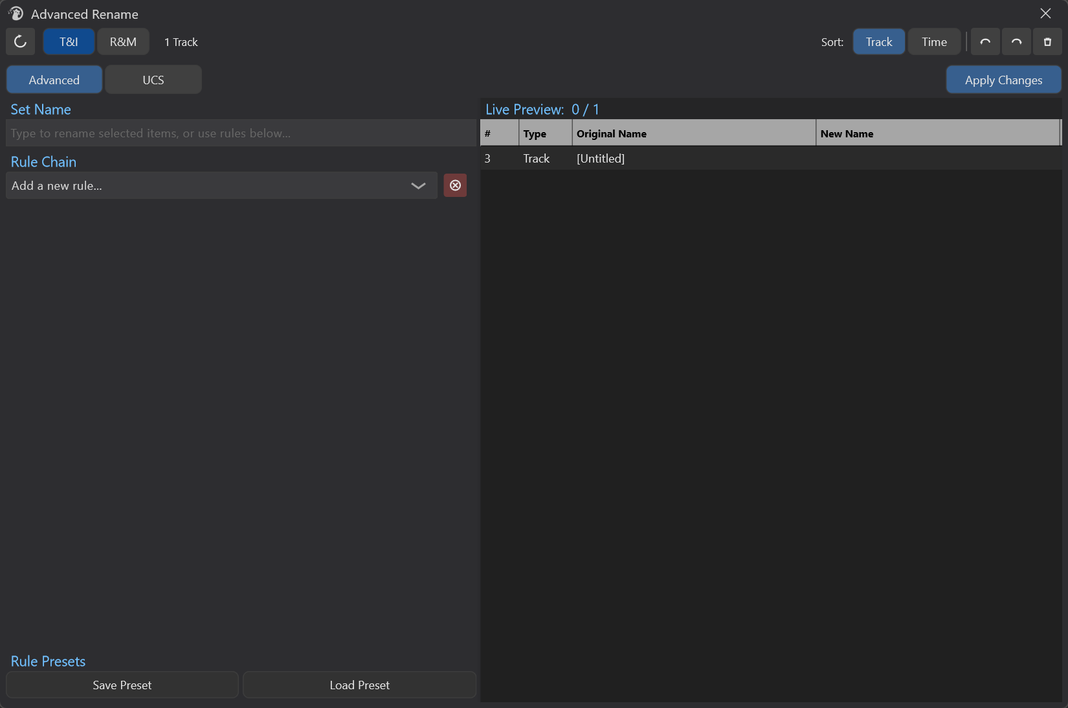Screen dimensions: 1068x708
Task: Click the Rule Chain heading
Action: pyautogui.click(x=43, y=162)
